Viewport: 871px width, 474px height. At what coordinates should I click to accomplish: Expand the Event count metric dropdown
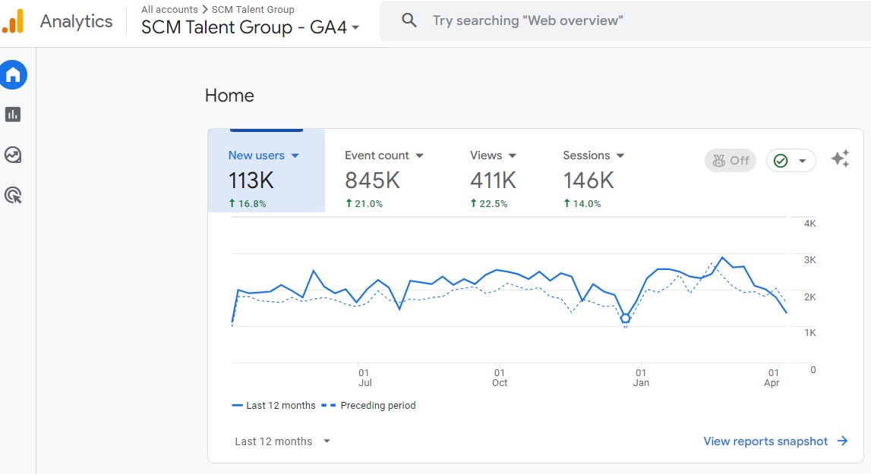(419, 156)
